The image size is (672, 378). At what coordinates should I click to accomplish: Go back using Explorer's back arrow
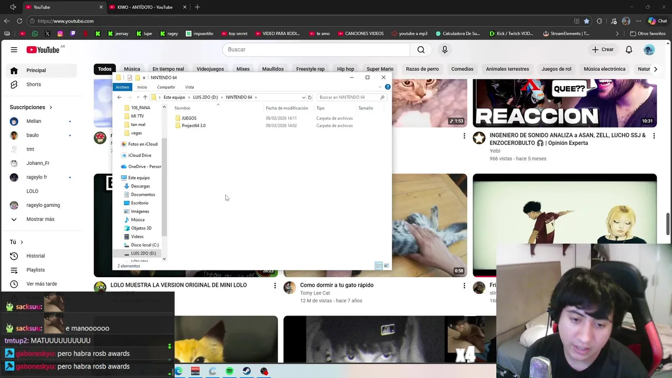119,97
